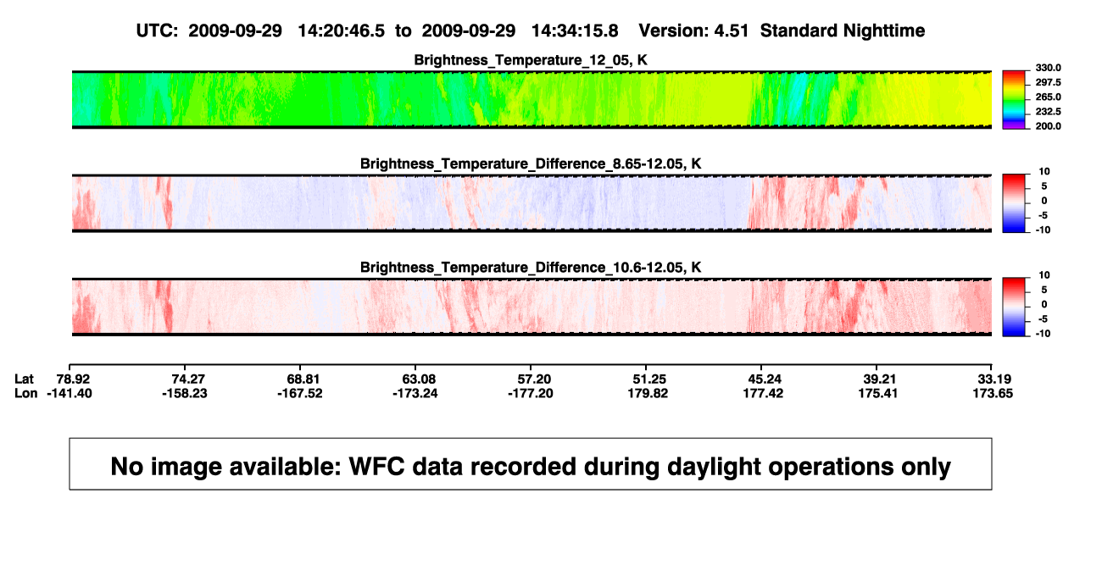Click the longitude value 177.42

765,393
